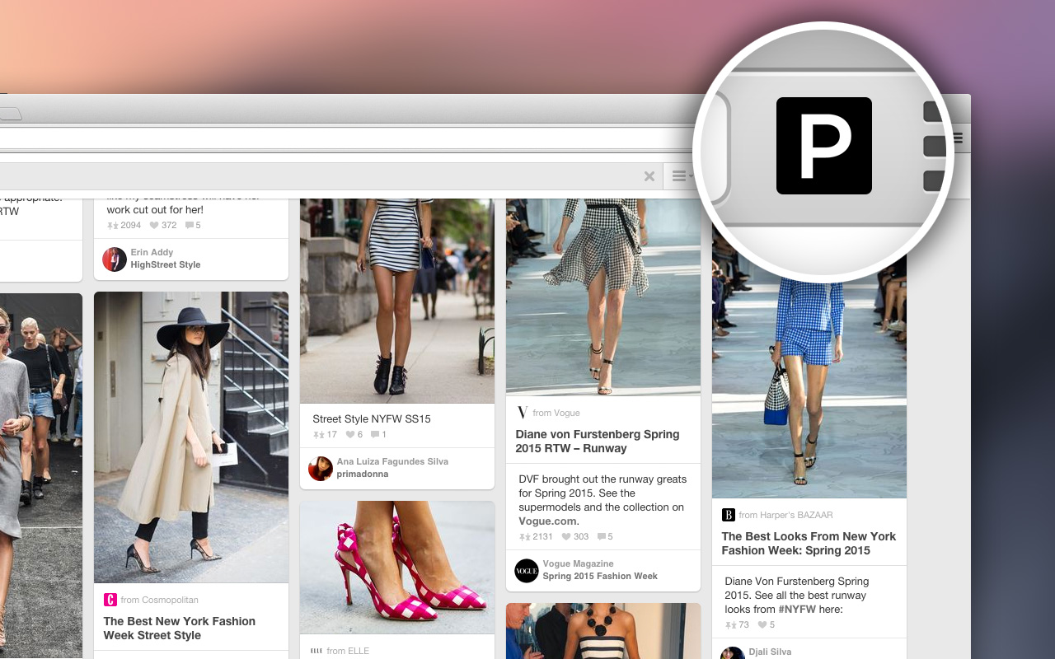Image resolution: width=1055 pixels, height=659 pixels.
Task: Open the HighStreet Style board
Action: (x=166, y=264)
